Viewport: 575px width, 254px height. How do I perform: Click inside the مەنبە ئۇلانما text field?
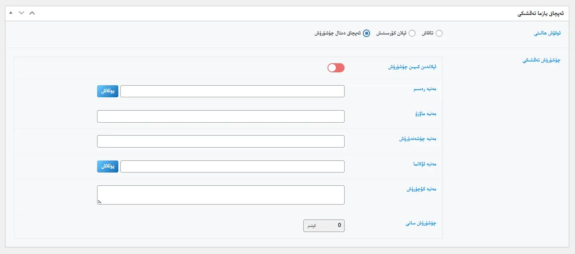(x=232, y=166)
